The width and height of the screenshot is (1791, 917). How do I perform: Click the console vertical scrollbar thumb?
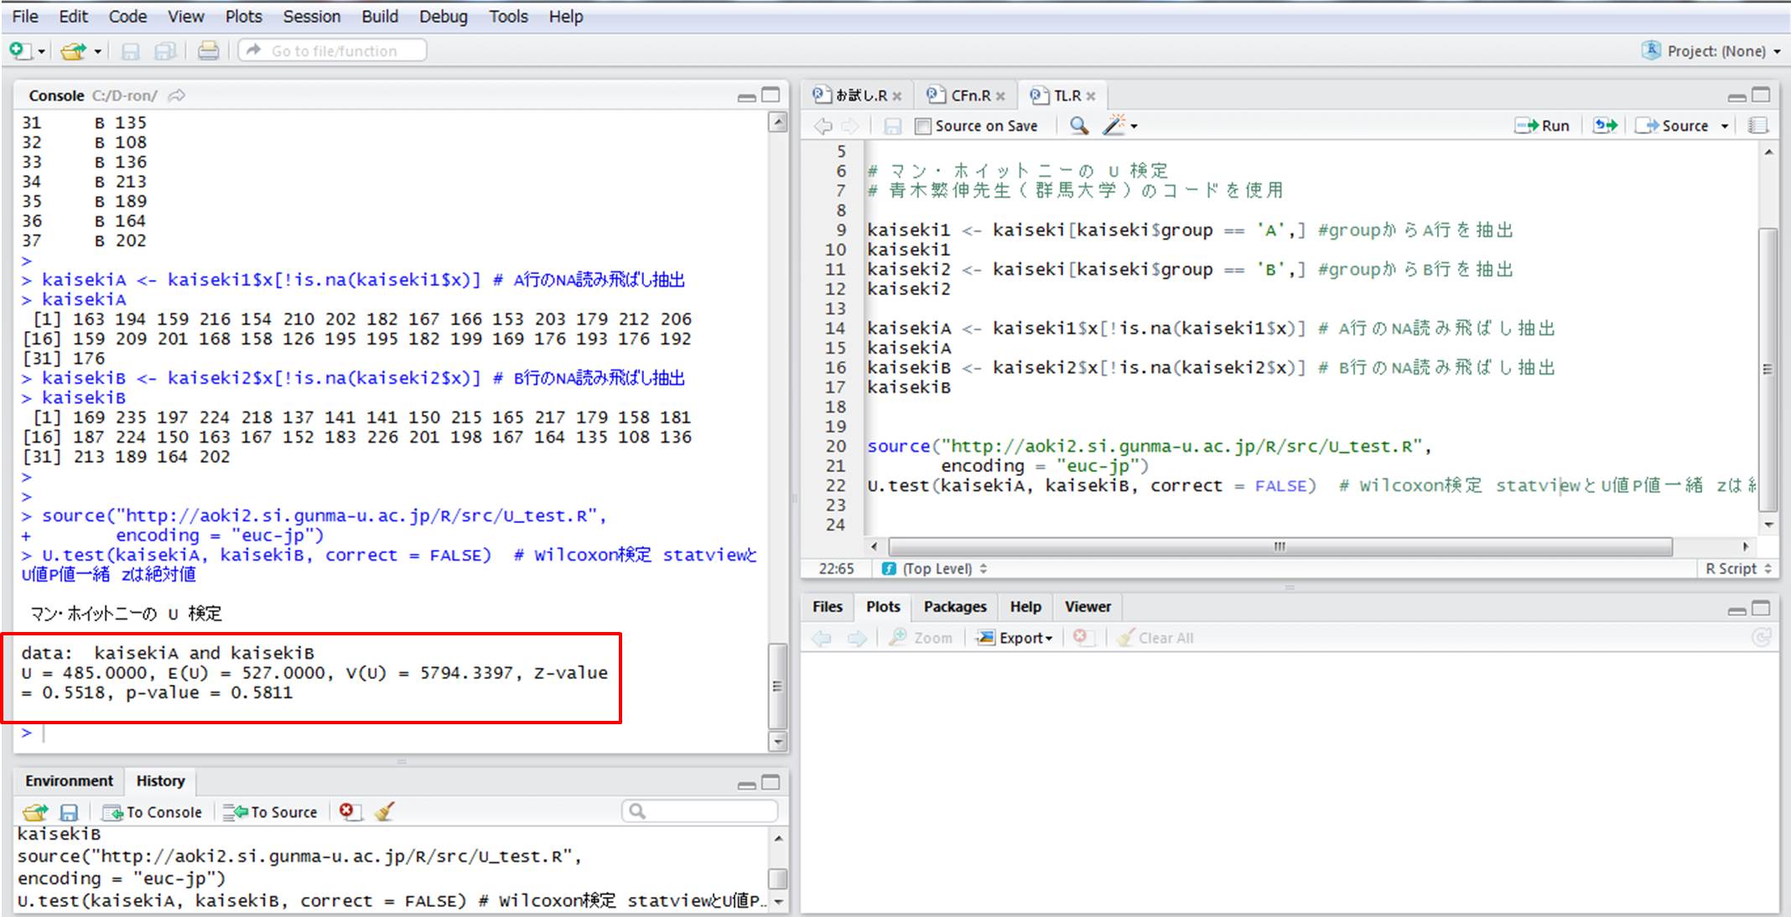(x=777, y=686)
